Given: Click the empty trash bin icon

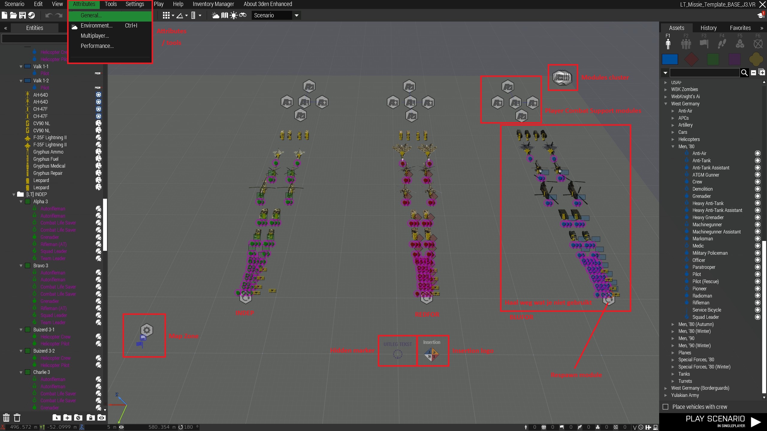Looking at the screenshot, I should (x=17, y=418).
